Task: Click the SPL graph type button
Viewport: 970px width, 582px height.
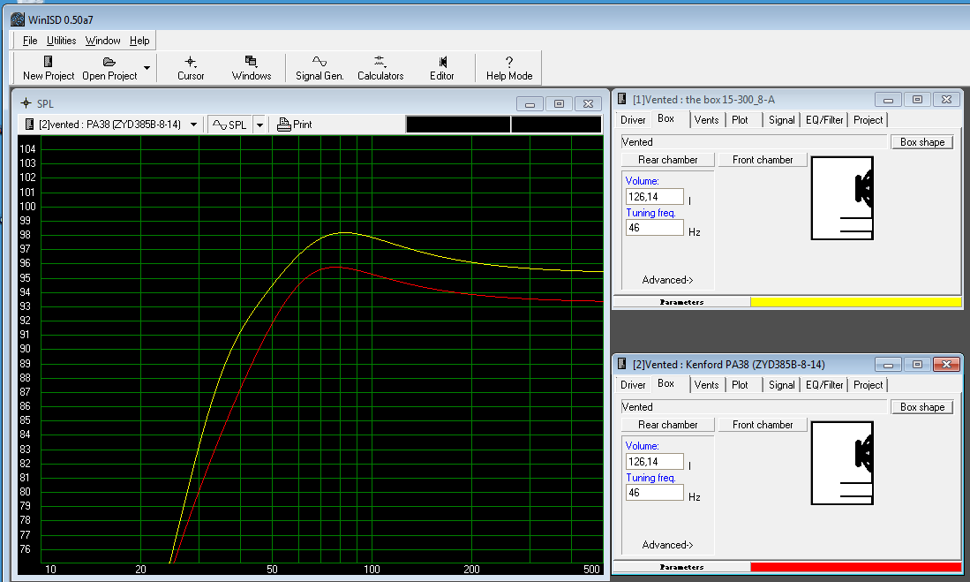Action: tap(229, 125)
